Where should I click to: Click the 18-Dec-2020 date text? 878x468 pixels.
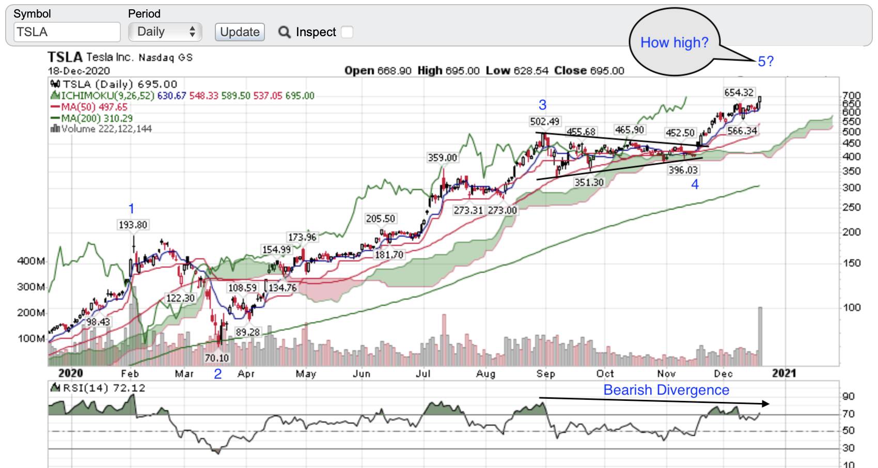tap(79, 71)
